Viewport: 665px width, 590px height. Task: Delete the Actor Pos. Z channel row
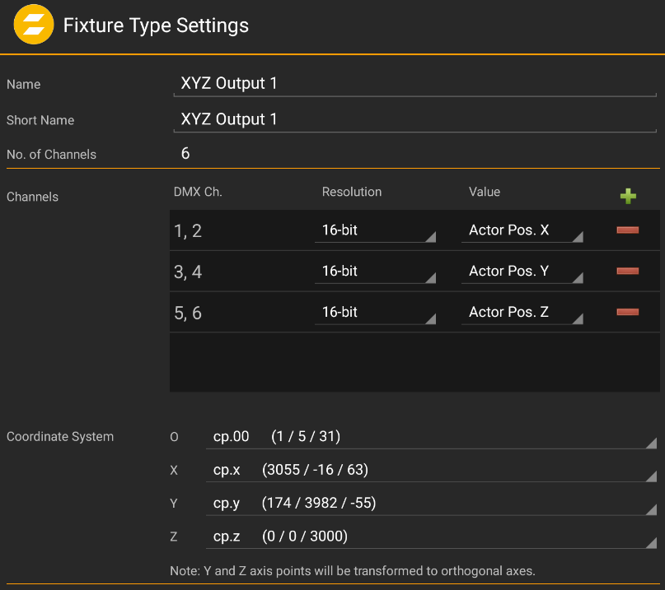point(628,312)
